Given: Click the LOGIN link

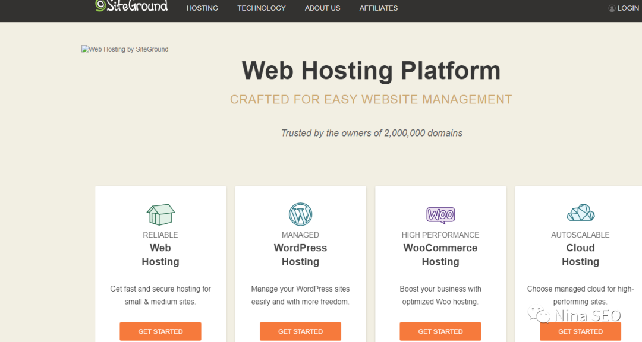Looking at the screenshot, I should point(628,8).
